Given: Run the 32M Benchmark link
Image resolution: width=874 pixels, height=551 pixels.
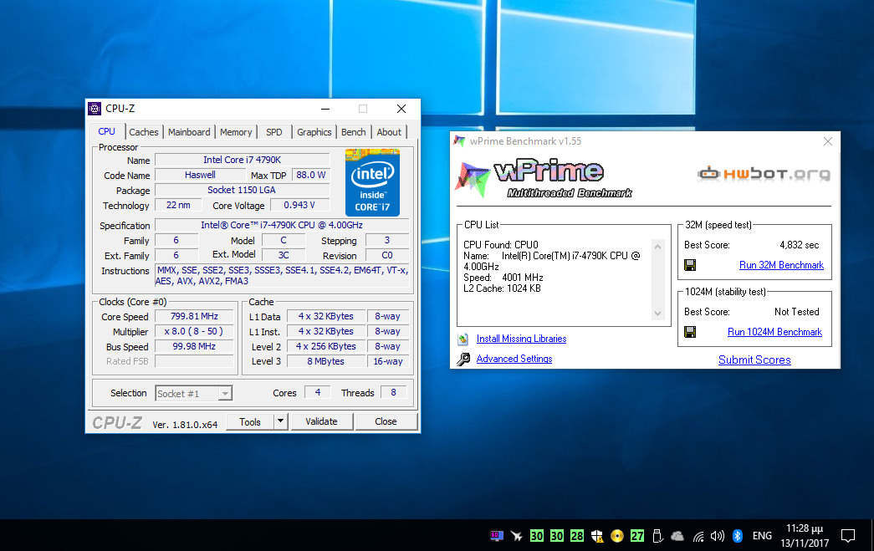Looking at the screenshot, I should 781,265.
